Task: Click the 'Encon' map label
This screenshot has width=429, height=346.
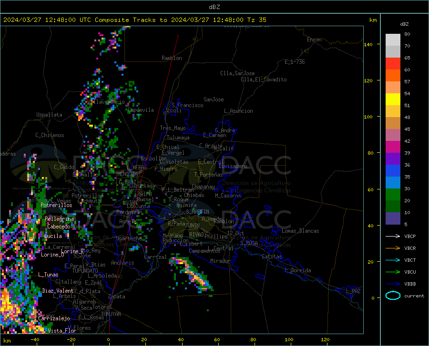Action: 314,40
